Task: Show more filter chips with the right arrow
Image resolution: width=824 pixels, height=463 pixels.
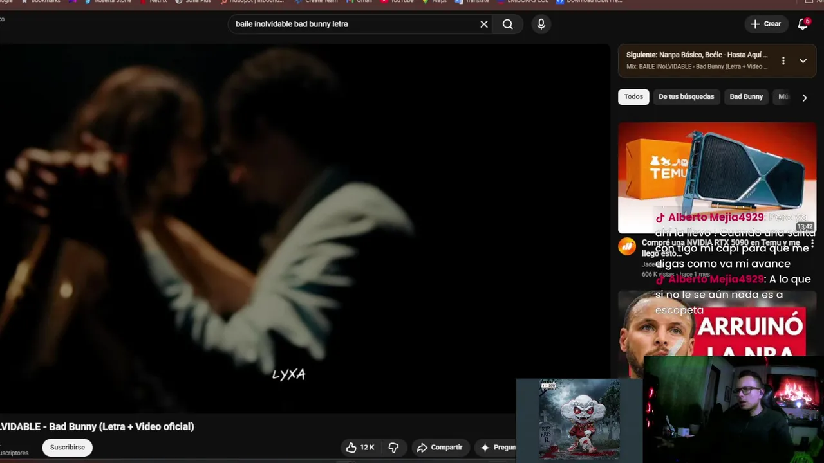Action: click(x=804, y=98)
